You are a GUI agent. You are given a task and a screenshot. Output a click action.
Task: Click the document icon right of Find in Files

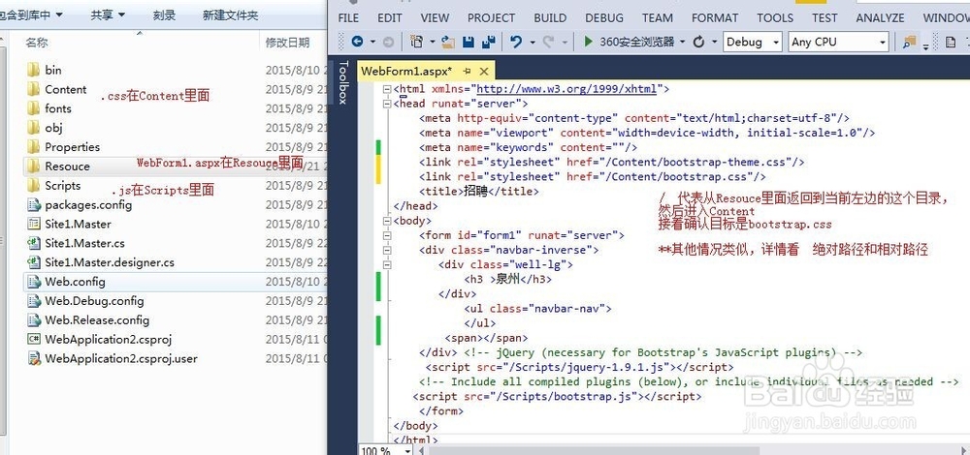pos(951,42)
